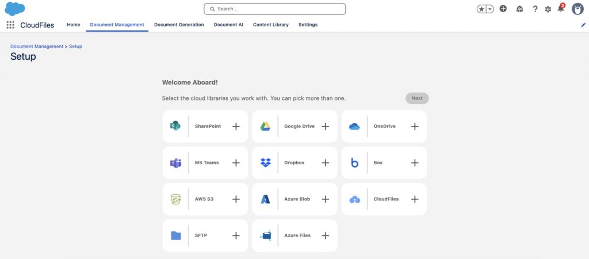Click the Box logo icon
Image resolution: width=589 pixels, height=259 pixels.
[354, 163]
